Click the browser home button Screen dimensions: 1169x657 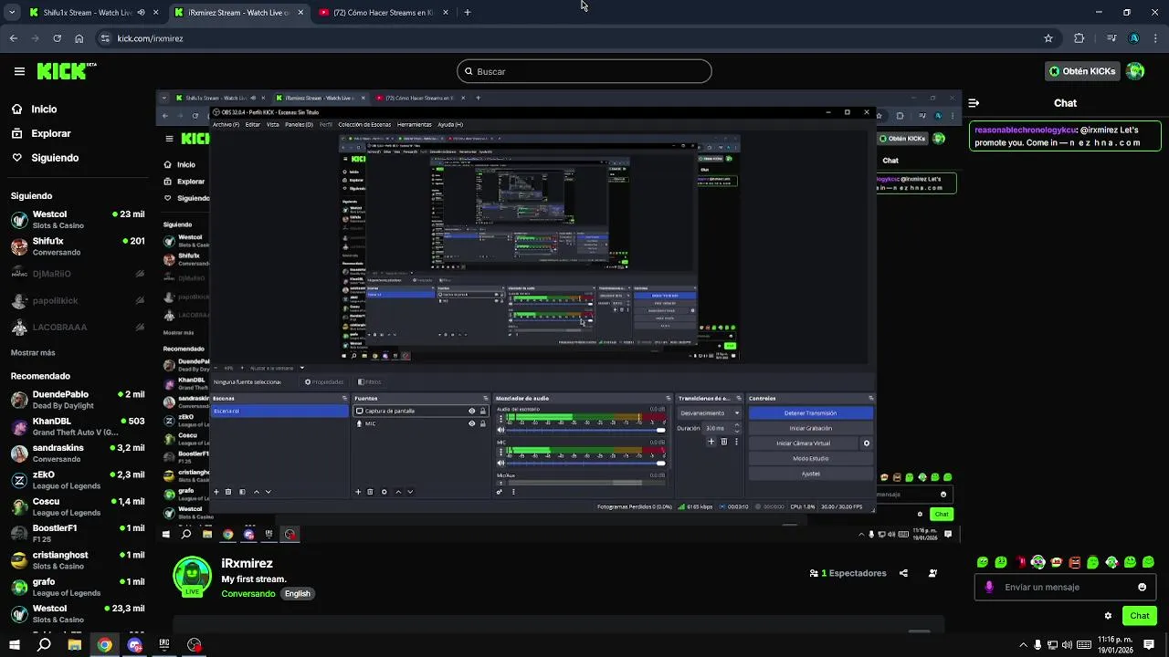tap(79, 38)
